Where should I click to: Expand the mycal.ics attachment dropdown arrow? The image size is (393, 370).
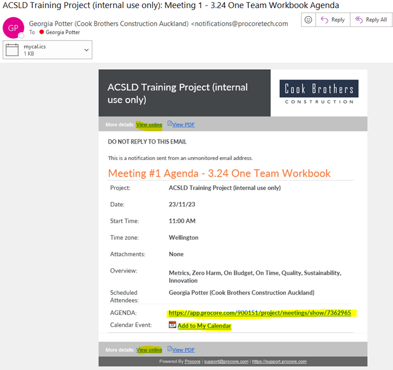(86, 50)
